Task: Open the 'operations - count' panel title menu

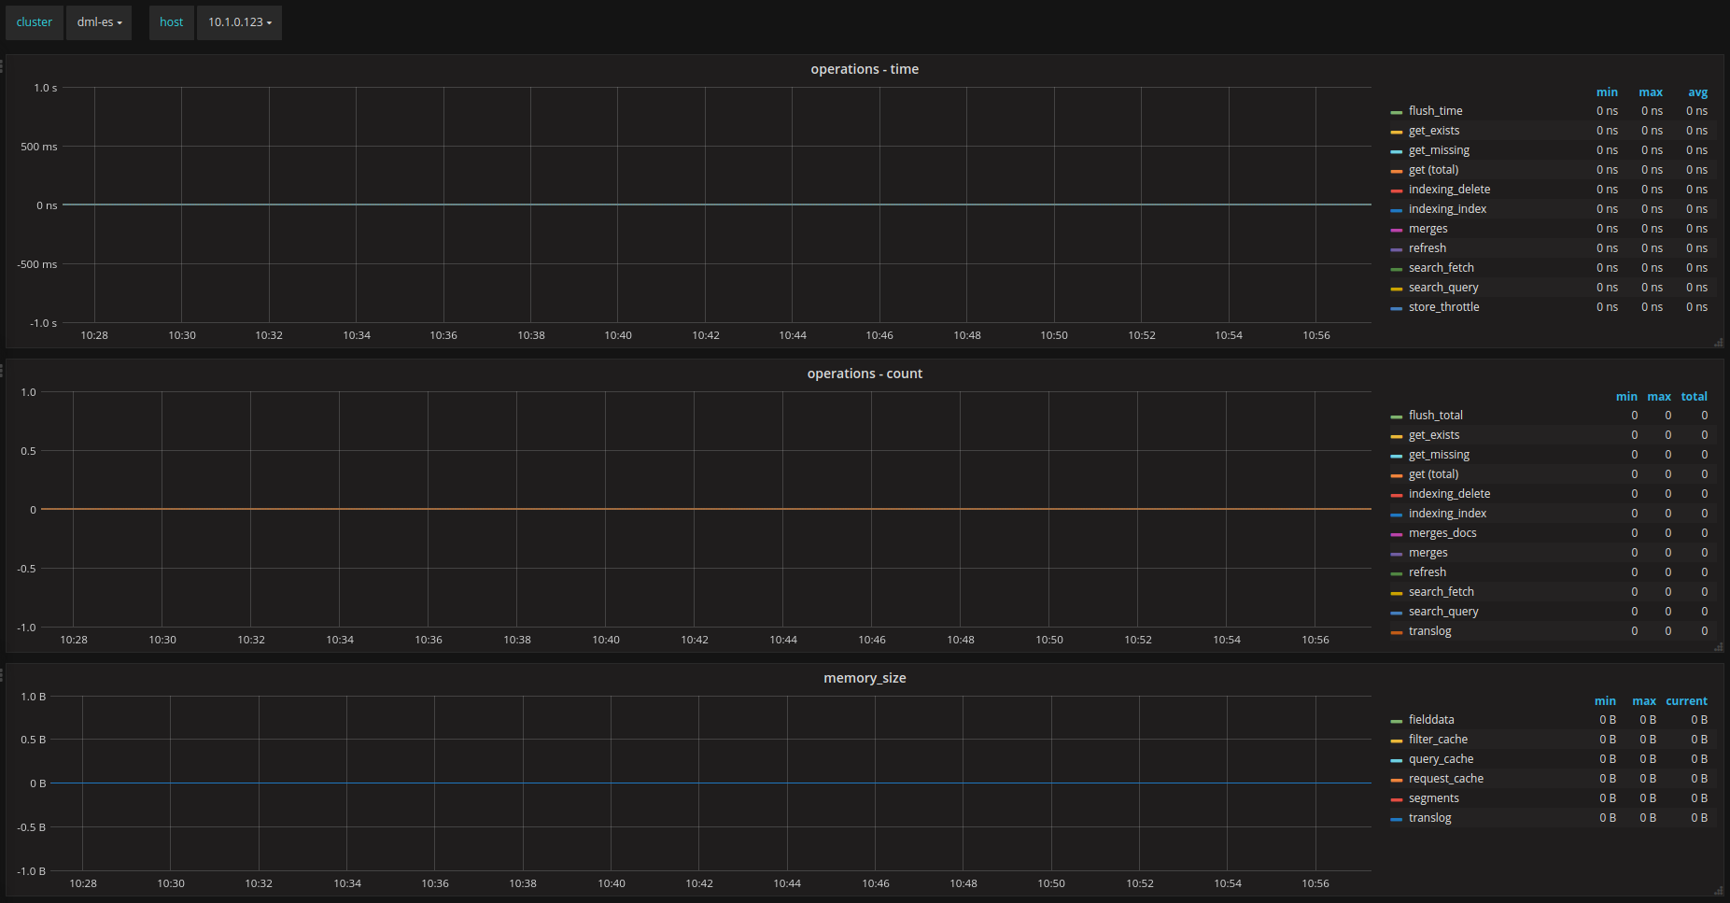Action: tap(865, 374)
